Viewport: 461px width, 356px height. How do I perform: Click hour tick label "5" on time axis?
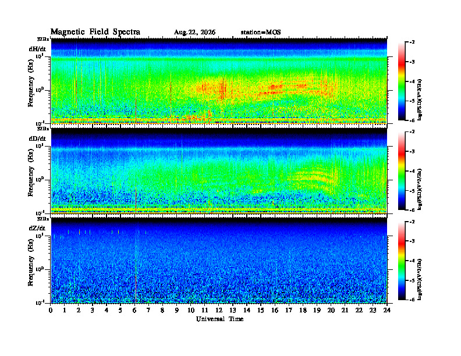coord(120,310)
